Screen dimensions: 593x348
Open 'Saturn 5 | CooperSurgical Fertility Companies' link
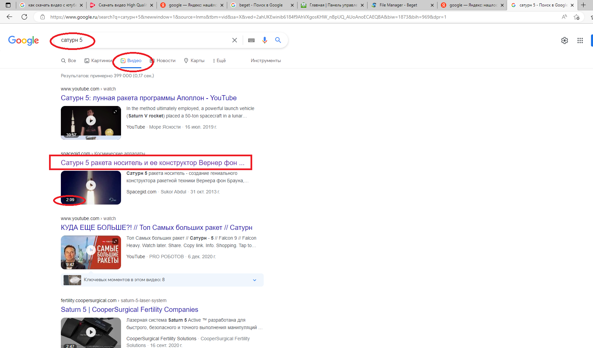point(129,310)
